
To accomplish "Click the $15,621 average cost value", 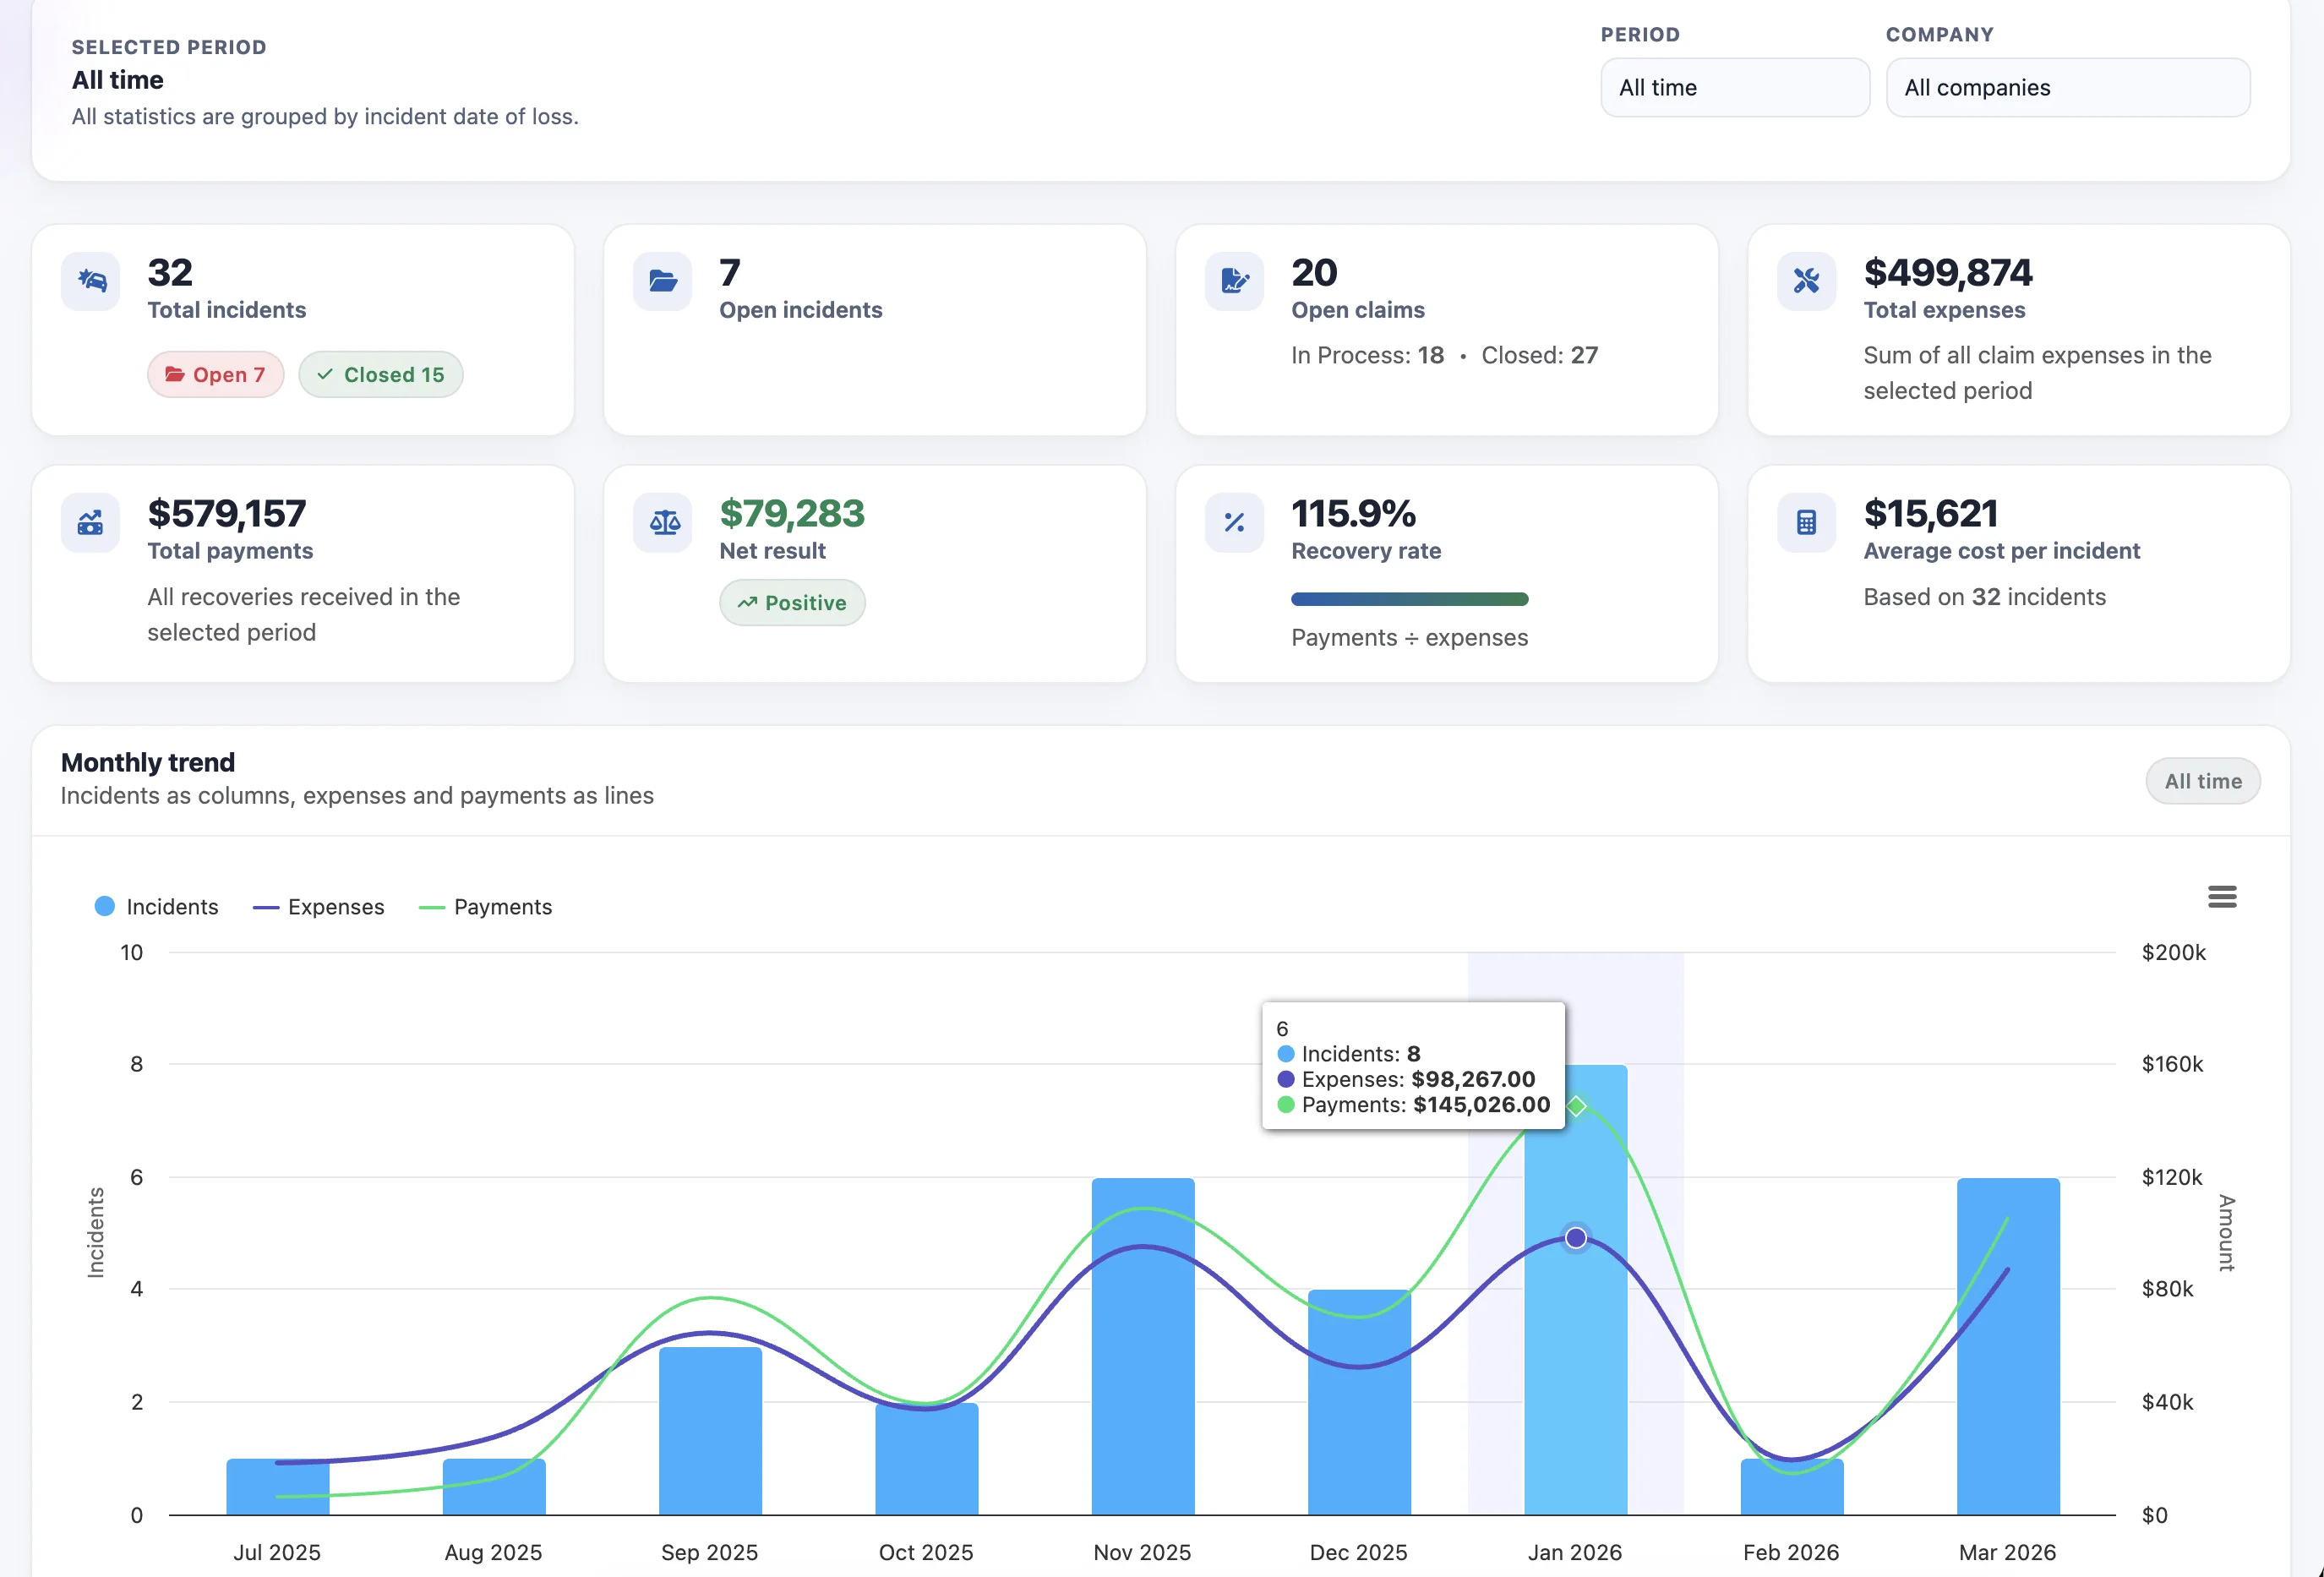I will (x=1930, y=513).
